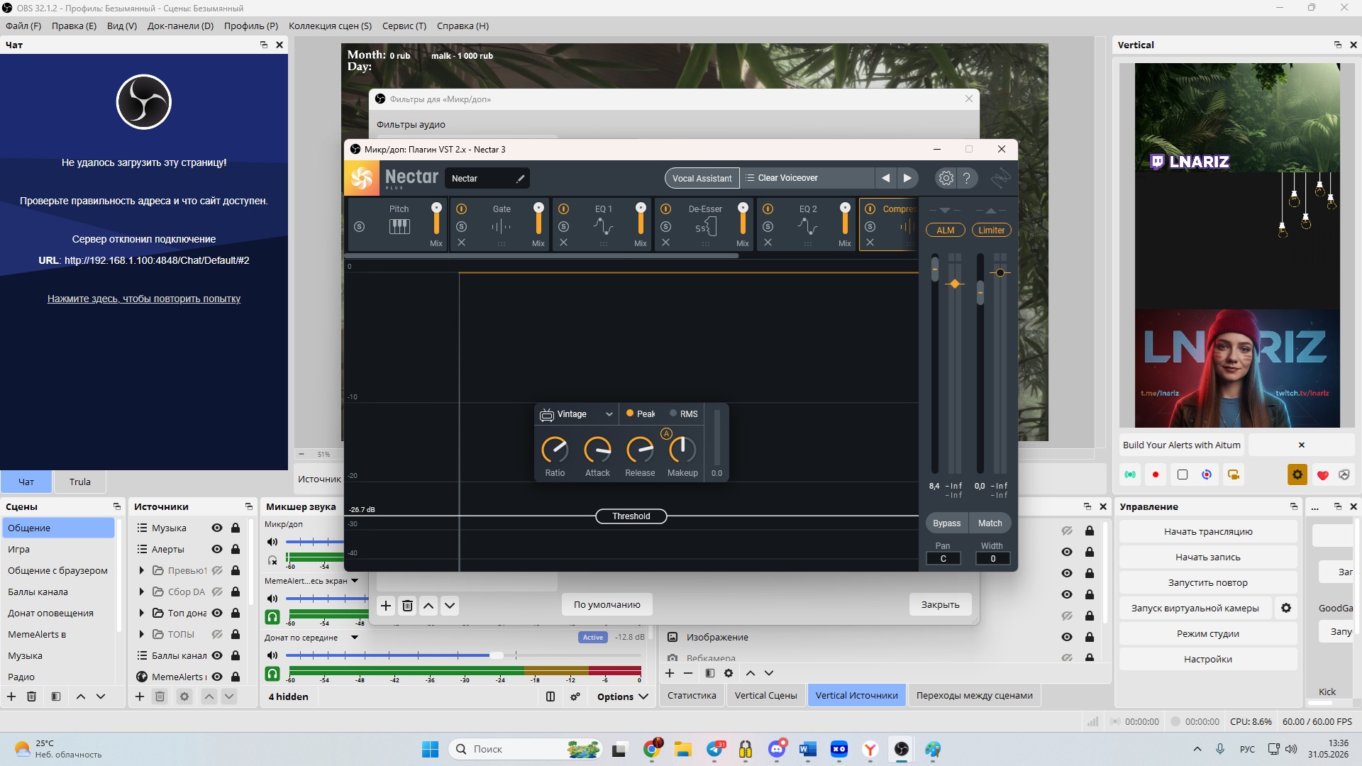Viewport: 1362px width, 766px height.
Task: Open compressor mode Vintage dropdown
Action: 576,414
